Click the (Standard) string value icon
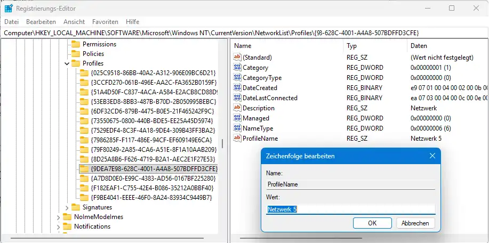Screen dimensions: 489x243 click(237, 58)
